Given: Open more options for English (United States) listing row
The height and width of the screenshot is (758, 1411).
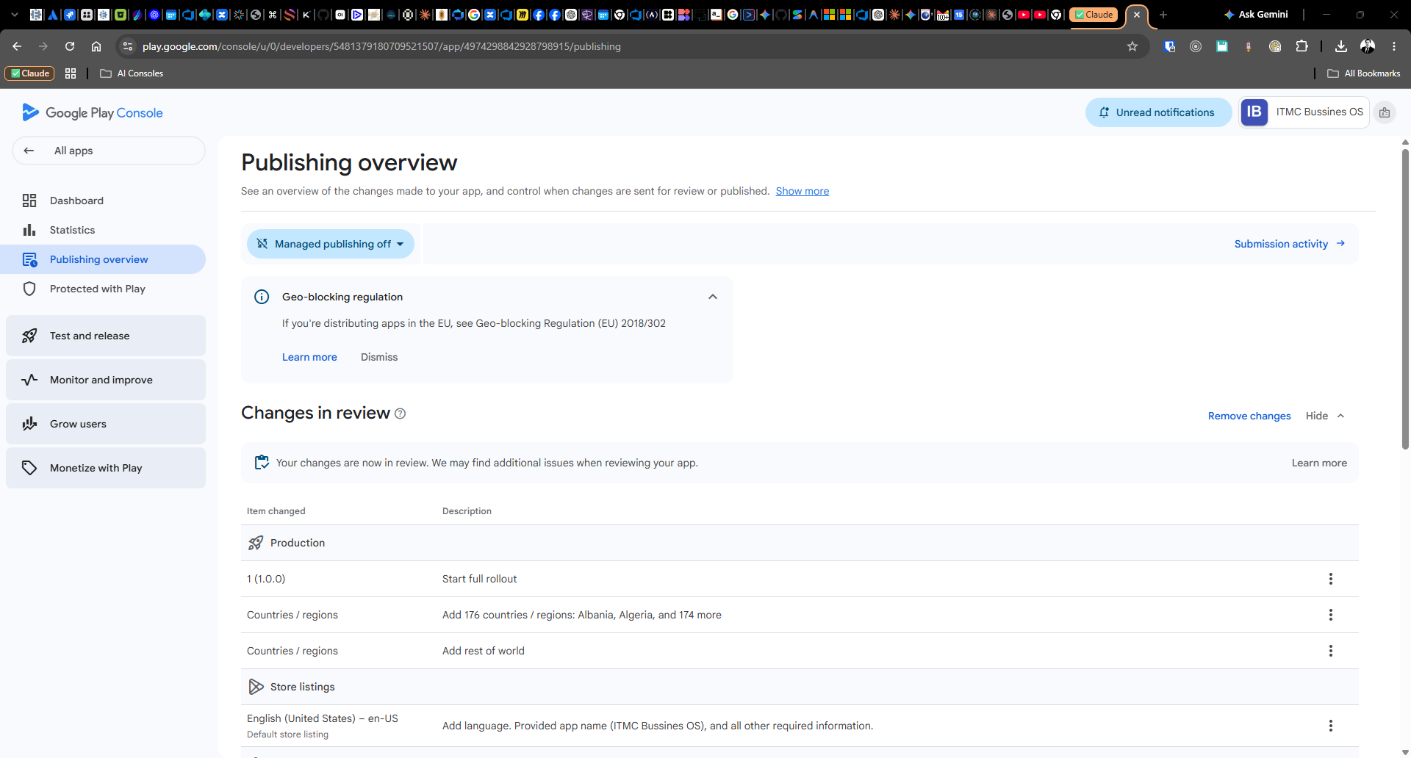Looking at the screenshot, I should pos(1330,726).
